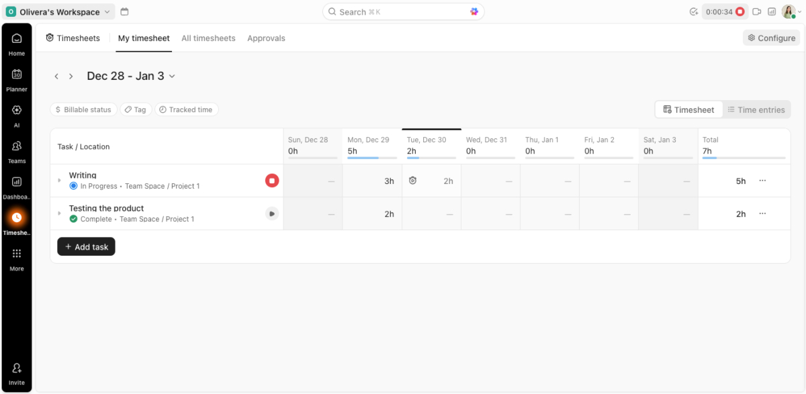Click the Tue, Dec 30 hours progress bar
806x394 pixels.
point(431,158)
